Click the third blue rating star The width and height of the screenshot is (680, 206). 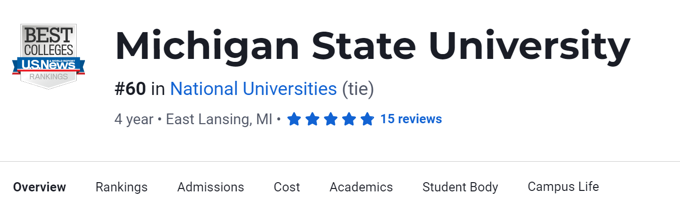[330, 119]
